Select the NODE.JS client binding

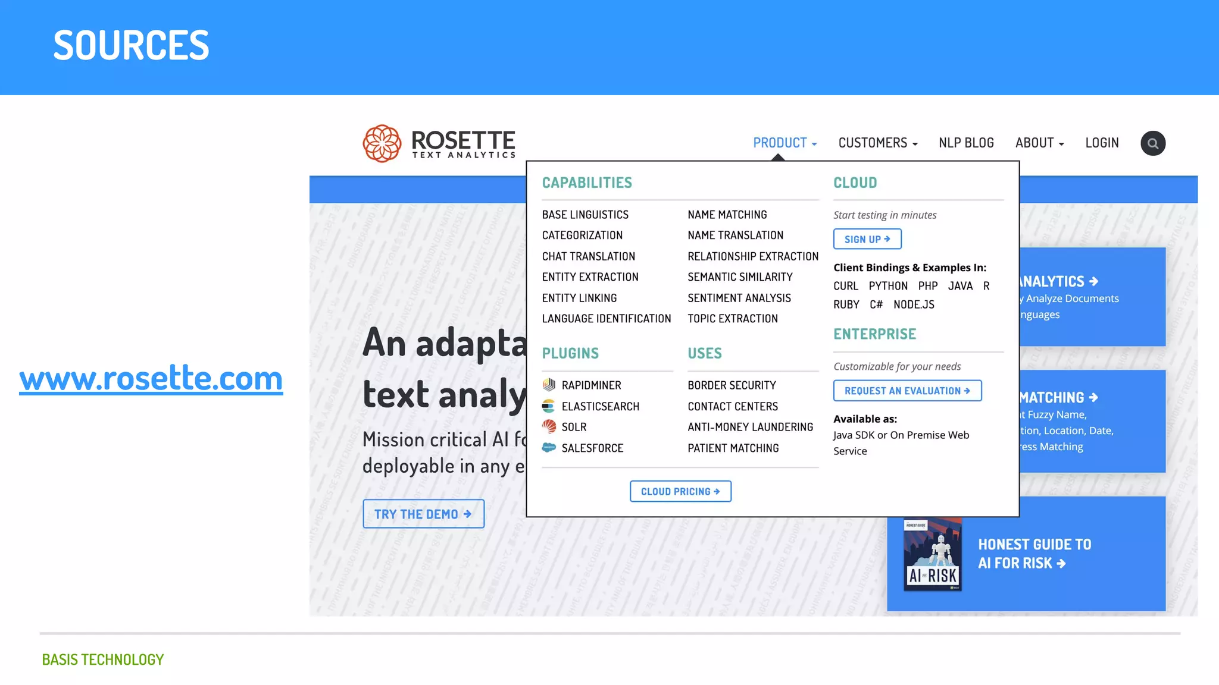(x=914, y=304)
